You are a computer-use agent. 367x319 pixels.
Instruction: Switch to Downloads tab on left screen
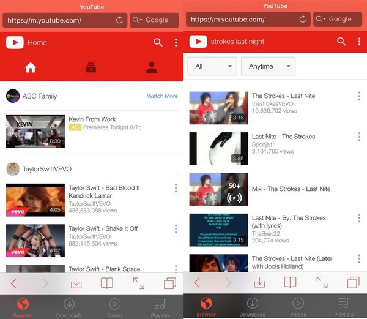69,307
